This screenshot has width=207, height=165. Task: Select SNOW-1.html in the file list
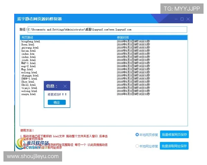pyautogui.click(x=29, y=79)
